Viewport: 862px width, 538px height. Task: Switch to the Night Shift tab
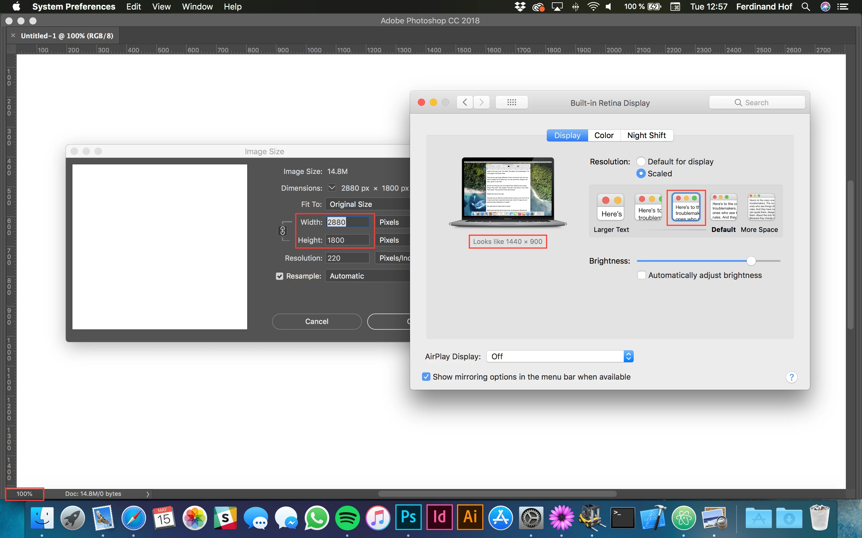646,136
